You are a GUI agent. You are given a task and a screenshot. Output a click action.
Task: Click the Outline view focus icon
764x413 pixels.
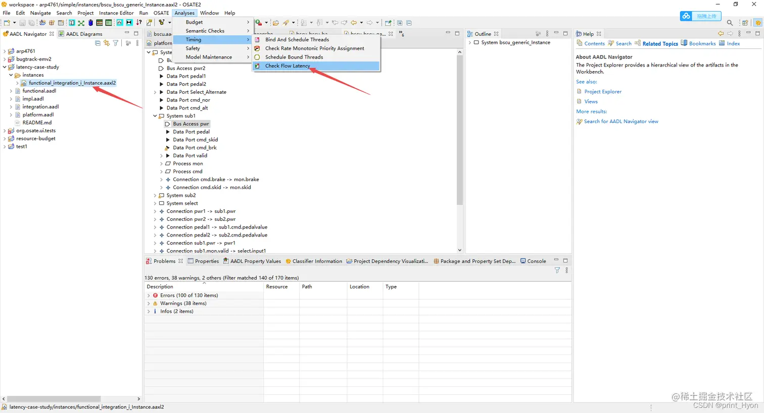click(x=538, y=34)
